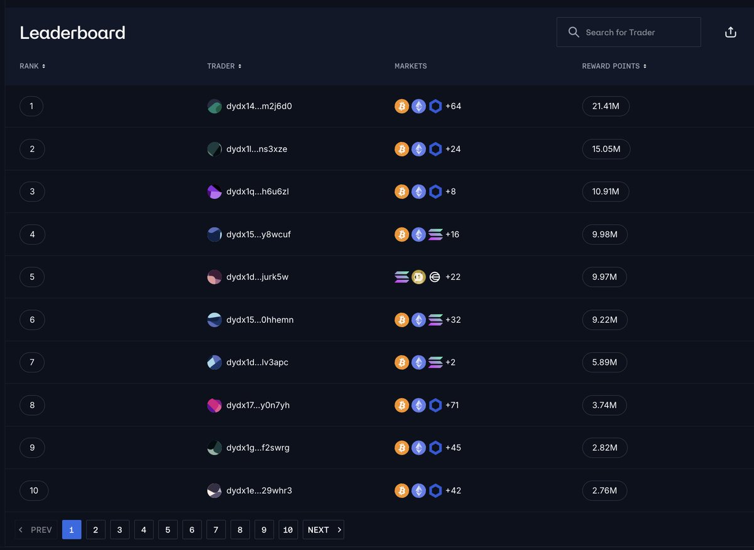Click the avatar of trader dydx1l...ns3xze
Image resolution: width=754 pixels, height=550 pixels.
click(x=214, y=149)
